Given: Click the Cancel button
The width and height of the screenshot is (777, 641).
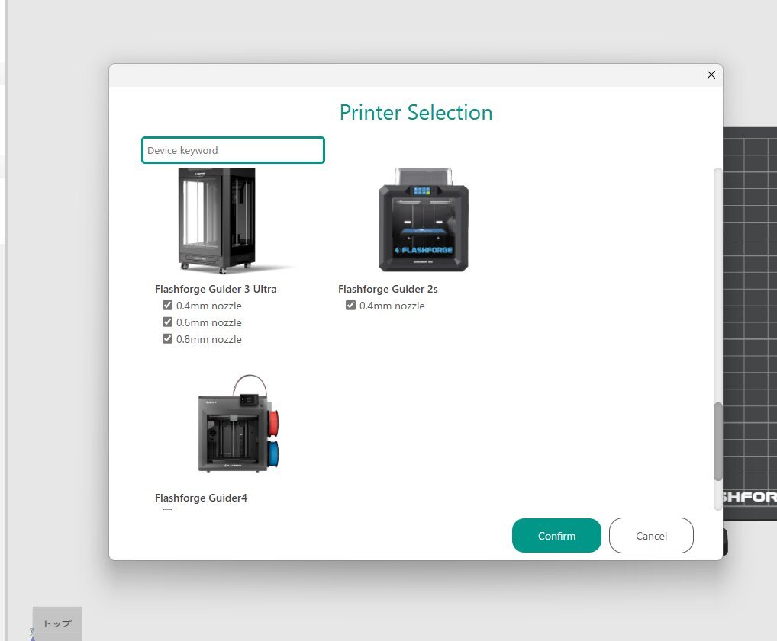Looking at the screenshot, I should [651, 536].
